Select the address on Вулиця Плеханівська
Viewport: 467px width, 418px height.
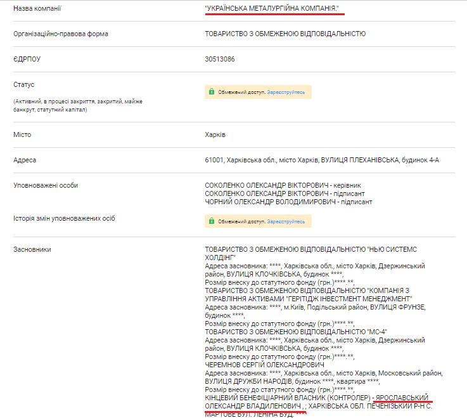(322, 160)
